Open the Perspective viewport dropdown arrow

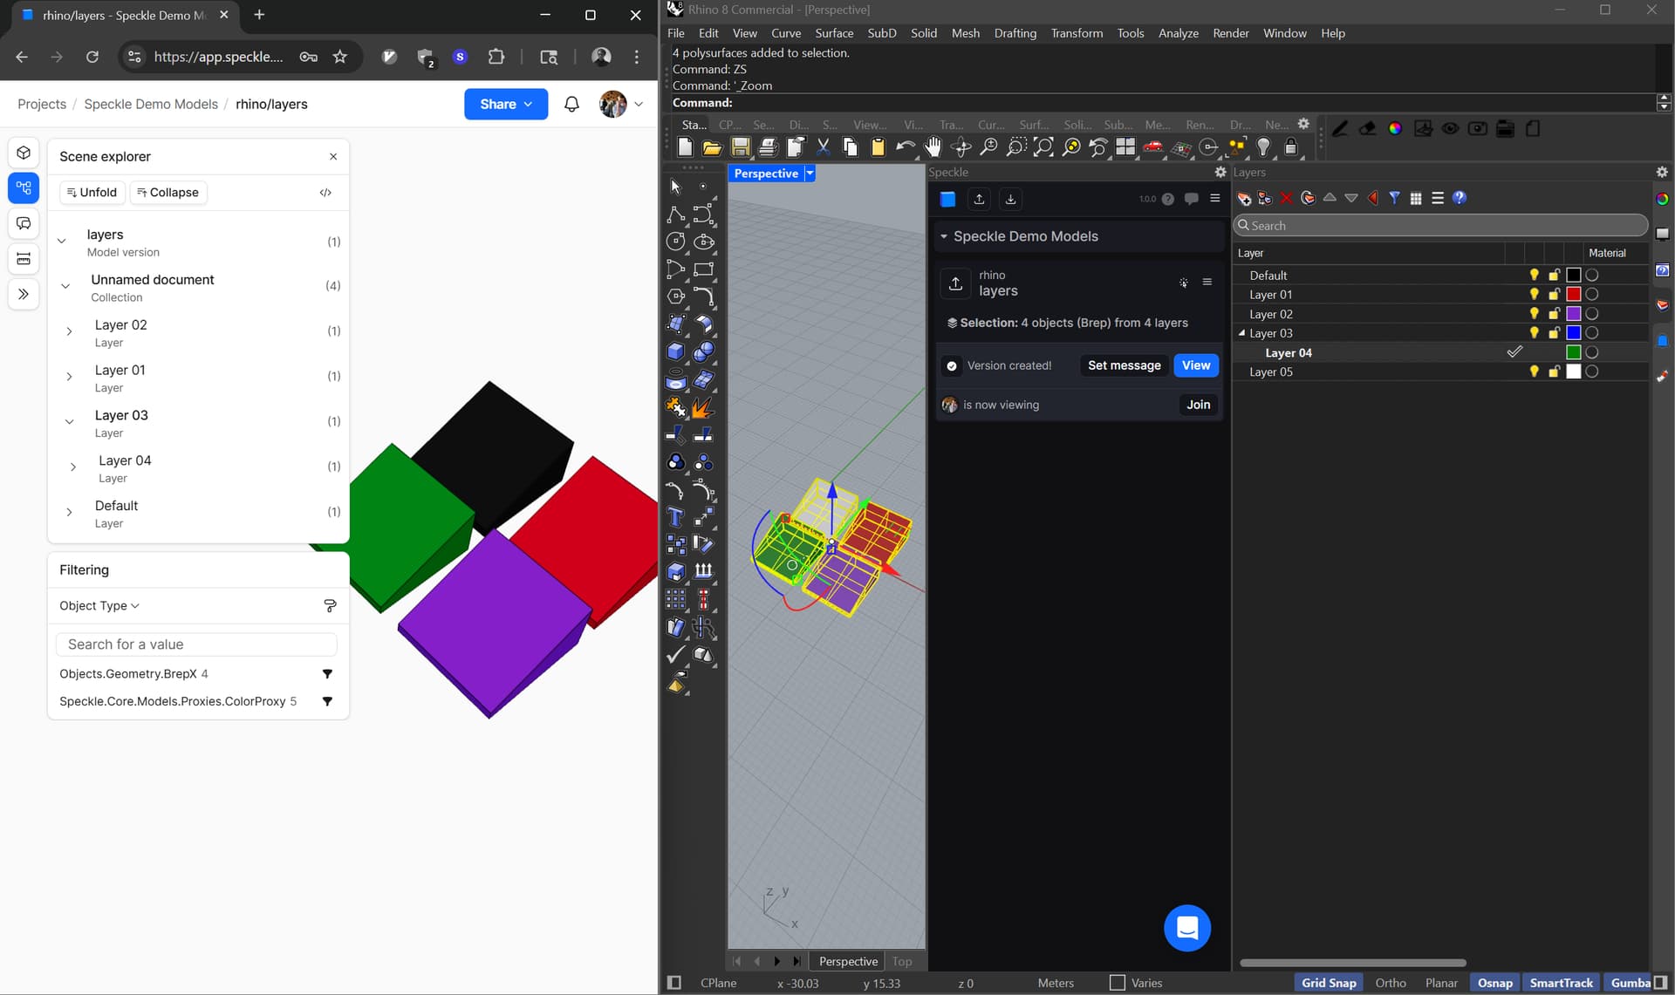[810, 174]
